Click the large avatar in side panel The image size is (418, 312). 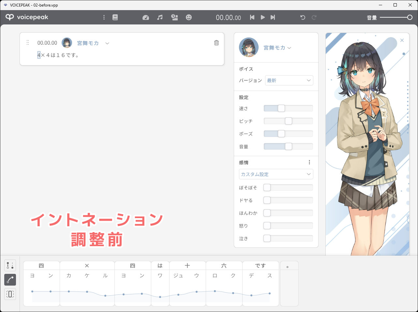coord(249,47)
